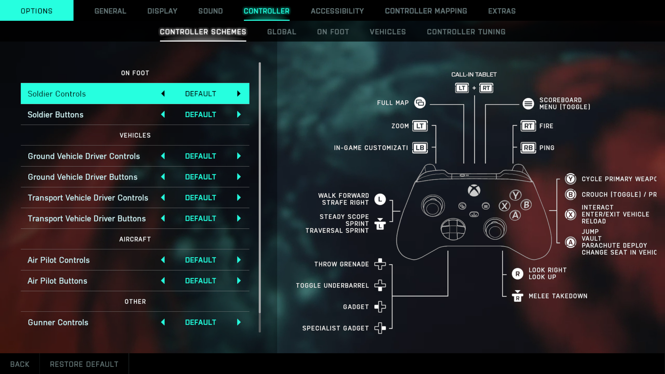Select the THROW GRENADE d-pad icon

point(380,264)
